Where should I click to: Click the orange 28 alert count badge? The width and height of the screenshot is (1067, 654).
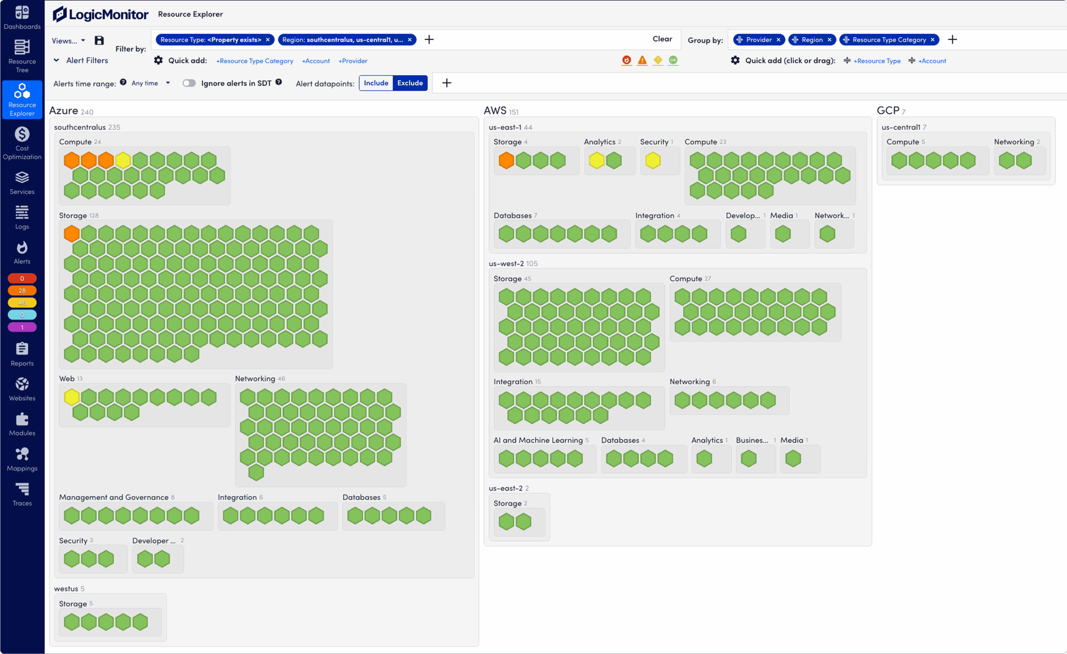[x=22, y=290]
